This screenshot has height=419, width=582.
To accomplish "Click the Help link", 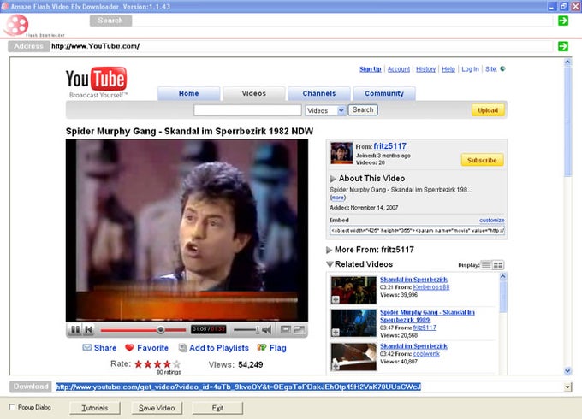I will click(x=448, y=69).
